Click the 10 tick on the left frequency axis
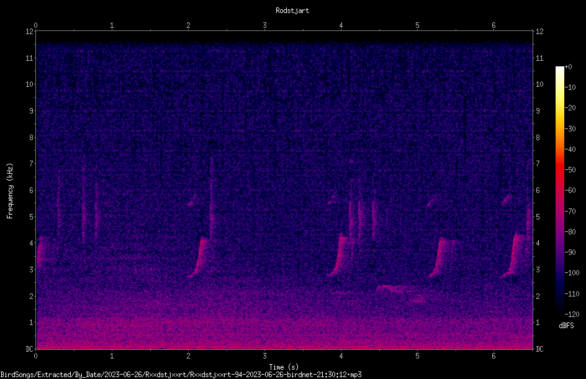Viewport: 586px width, 379px height. pyautogui.click(x=30, y=84)
